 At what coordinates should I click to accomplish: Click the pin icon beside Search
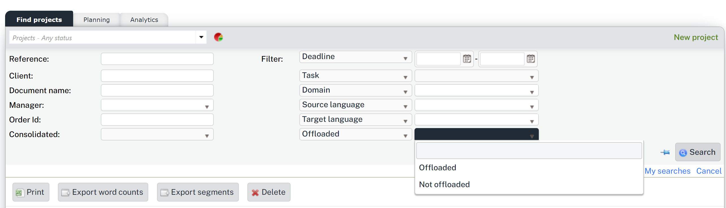[665, 152]
